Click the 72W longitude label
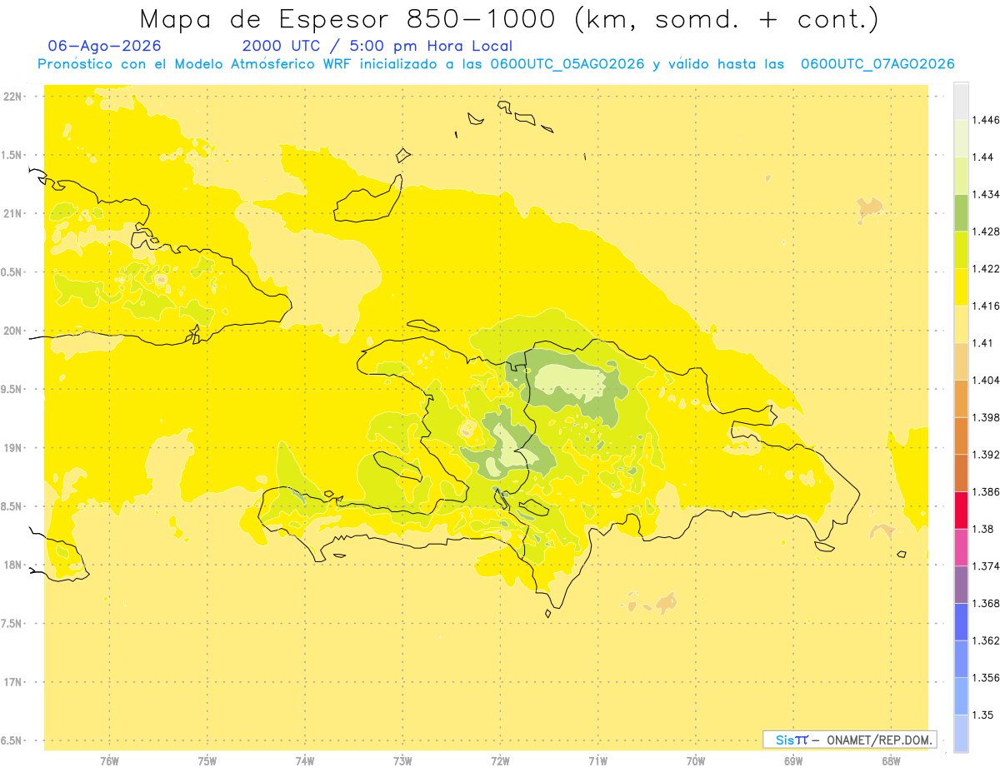Image resolution: width=1000 pixels, height=772 pixels. click(x=500, y=761)
